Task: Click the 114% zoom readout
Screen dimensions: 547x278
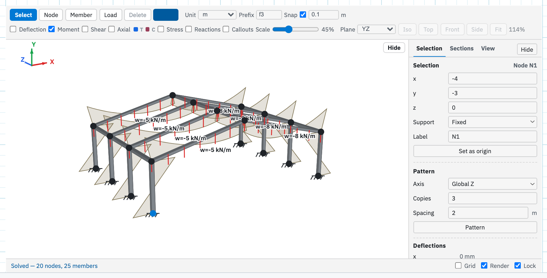Action: click(x=517, y=29)
